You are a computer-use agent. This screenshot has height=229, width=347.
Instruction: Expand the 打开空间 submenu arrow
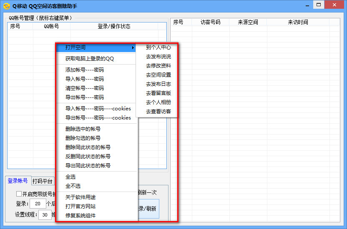point(133,47)
